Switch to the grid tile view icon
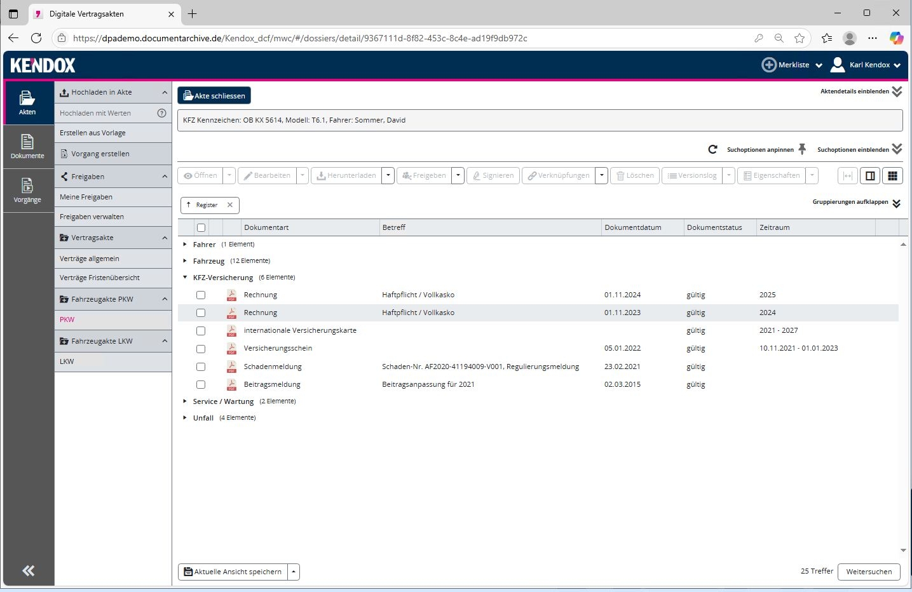 892,176
